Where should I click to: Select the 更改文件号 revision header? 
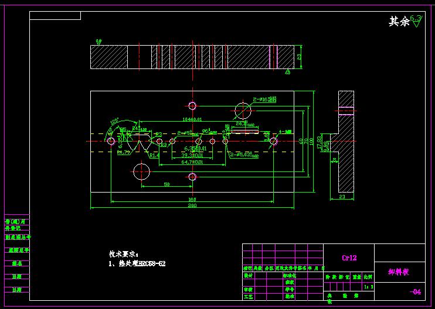point(286,268)
